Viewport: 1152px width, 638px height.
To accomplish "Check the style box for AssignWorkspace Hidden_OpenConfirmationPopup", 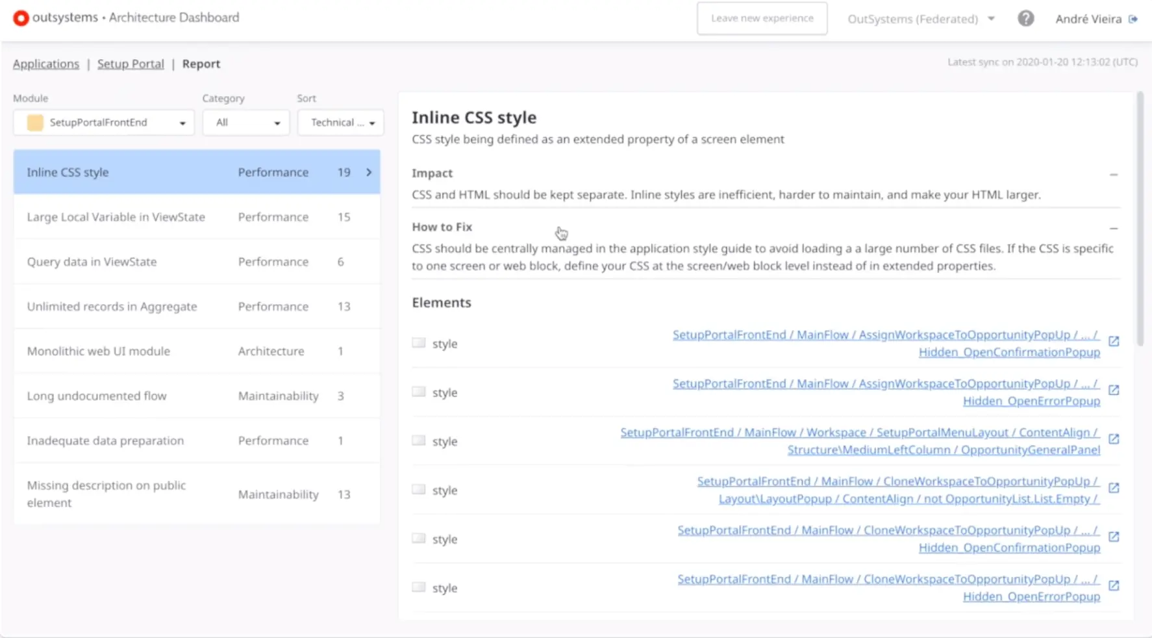I will click(419, 342).
